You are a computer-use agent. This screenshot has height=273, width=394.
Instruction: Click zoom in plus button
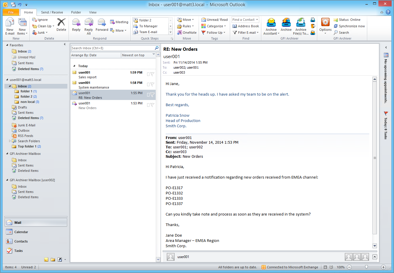(383, 267)
